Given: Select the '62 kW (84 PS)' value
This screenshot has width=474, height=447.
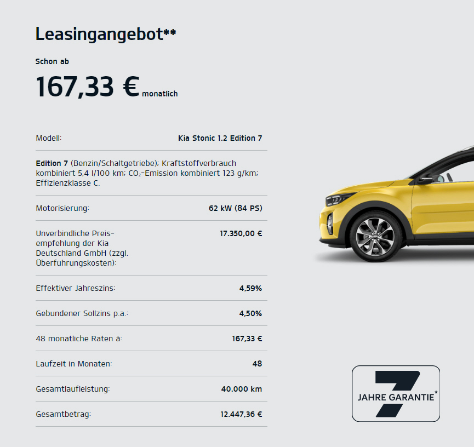Looking at the screenshot, I should (236, 208).
